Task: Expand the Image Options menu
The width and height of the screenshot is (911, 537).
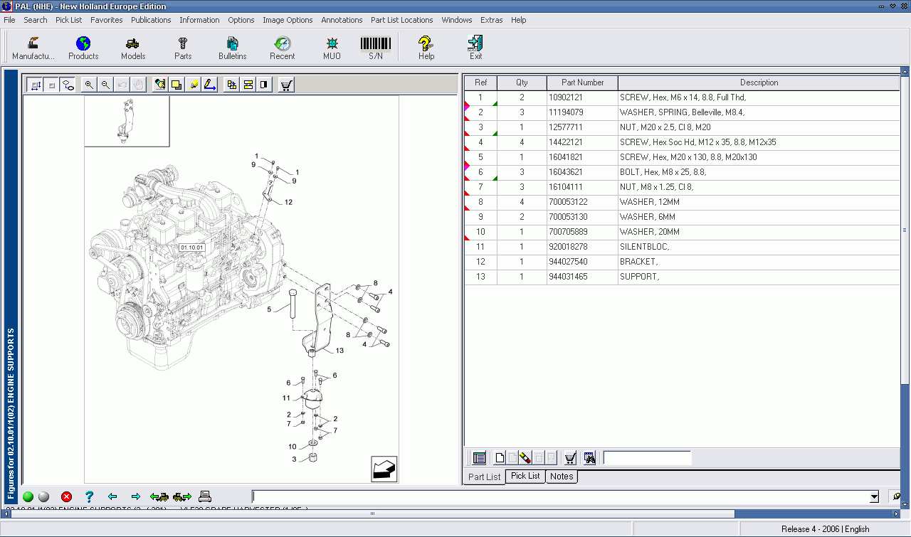Action: (288, 20)
